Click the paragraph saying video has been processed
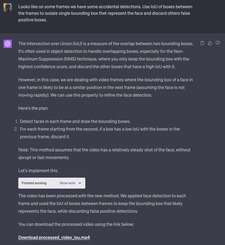The width and height of the screenshot is (225, 245). (x=102, y=203)
